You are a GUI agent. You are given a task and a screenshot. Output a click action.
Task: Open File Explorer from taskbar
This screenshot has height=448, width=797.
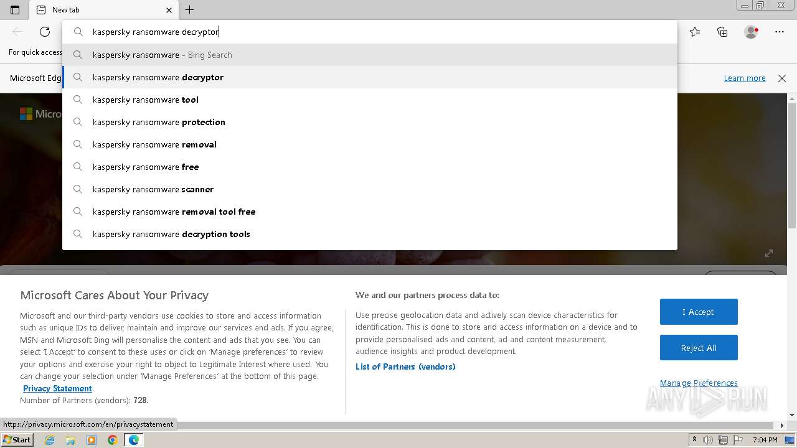pyautogui.click(x=70, y=440)
